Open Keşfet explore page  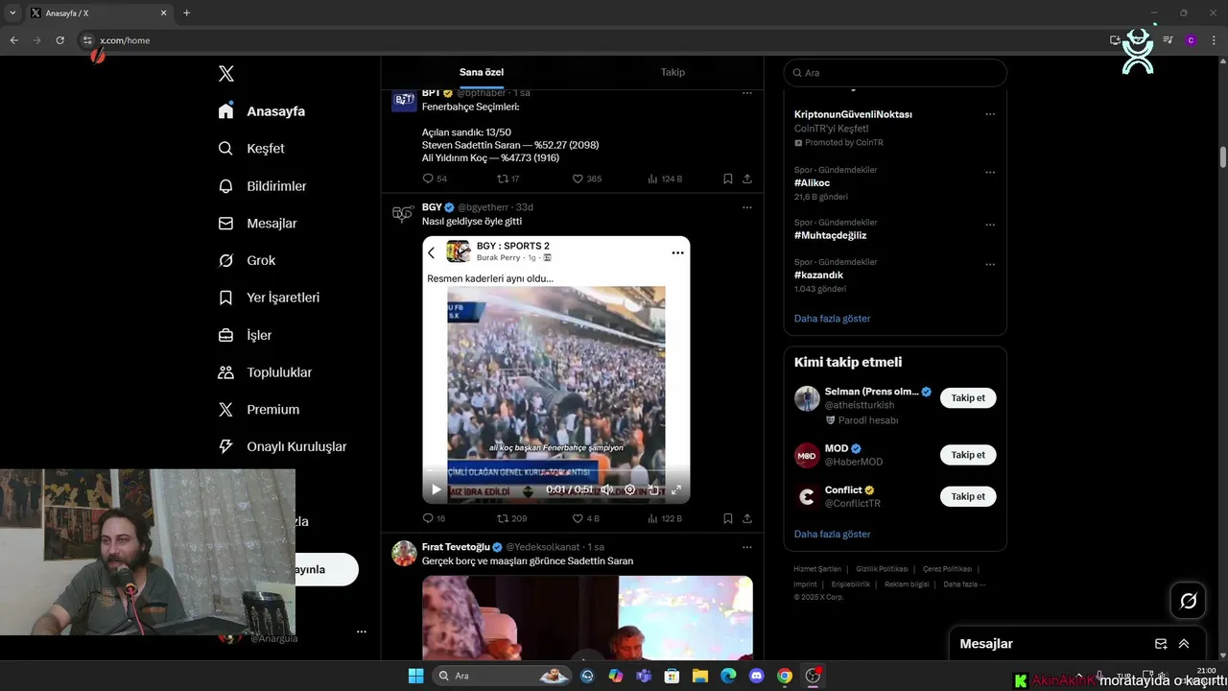coord(251,149)
